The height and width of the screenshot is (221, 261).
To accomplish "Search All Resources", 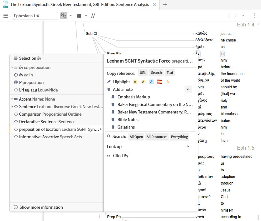I will (x=157, y=137).
